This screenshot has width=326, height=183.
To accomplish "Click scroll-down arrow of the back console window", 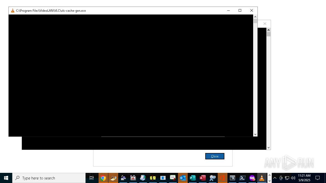I will point(268,148).
